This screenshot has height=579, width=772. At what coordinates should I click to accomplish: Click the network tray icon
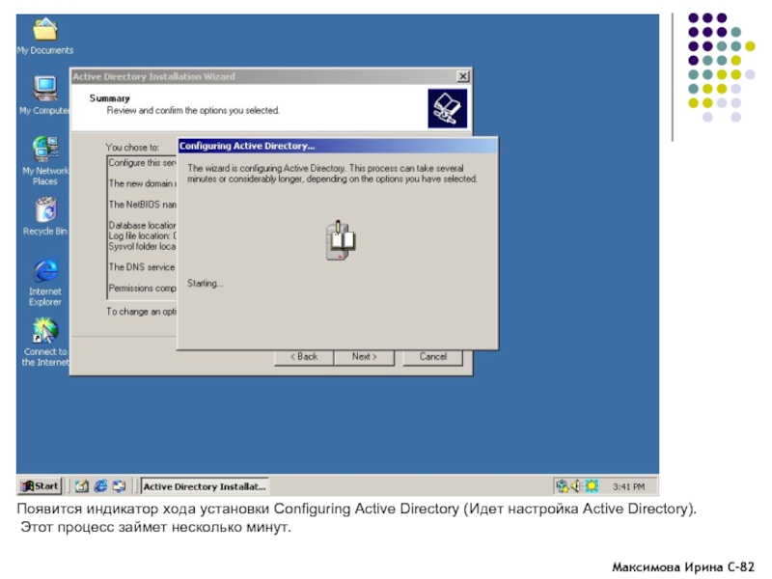pyautogui.click(x=562, y=486)
